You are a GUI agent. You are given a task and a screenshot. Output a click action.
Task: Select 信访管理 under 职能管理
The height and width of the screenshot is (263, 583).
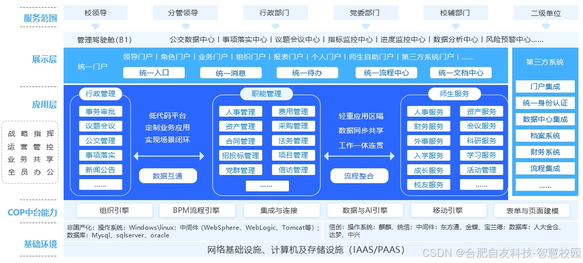tap(294, 170)
